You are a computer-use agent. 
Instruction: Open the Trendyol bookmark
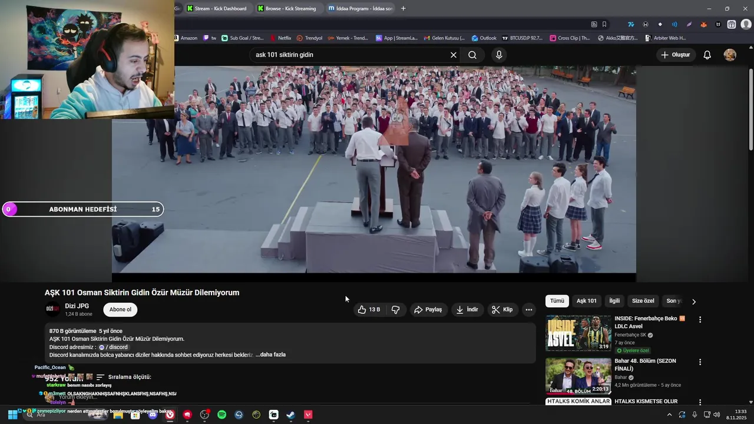tap(309, 38)
